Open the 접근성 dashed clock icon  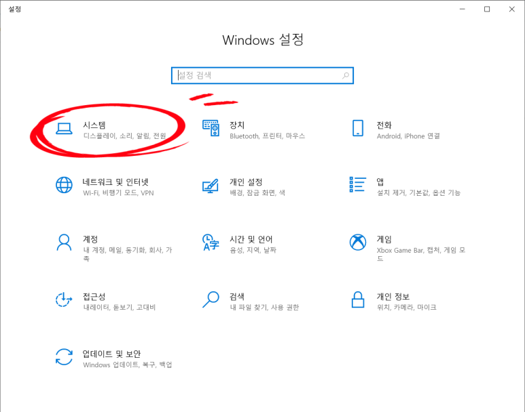tap(64, 300)
